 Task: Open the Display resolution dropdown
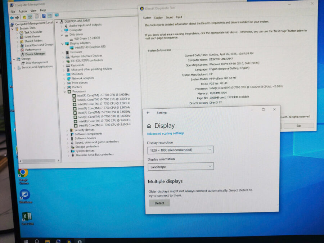coord(180,150)
